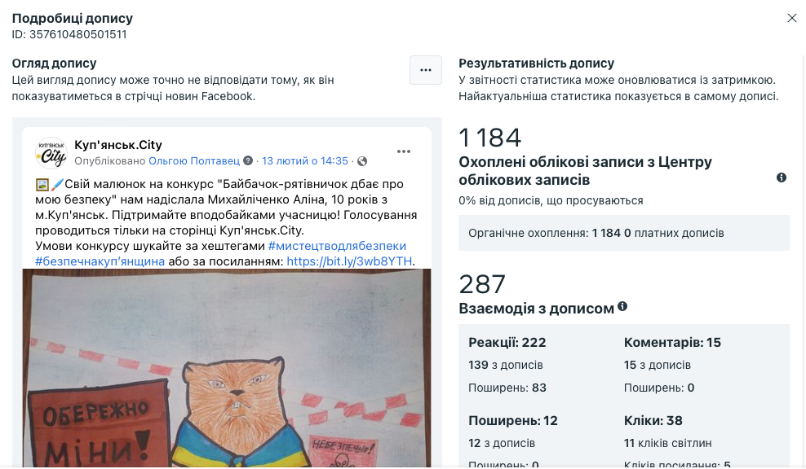Viewport: 806px width, 469px height.
Task: Show info for Охоплені облікові записи
Action: [782, 178]
